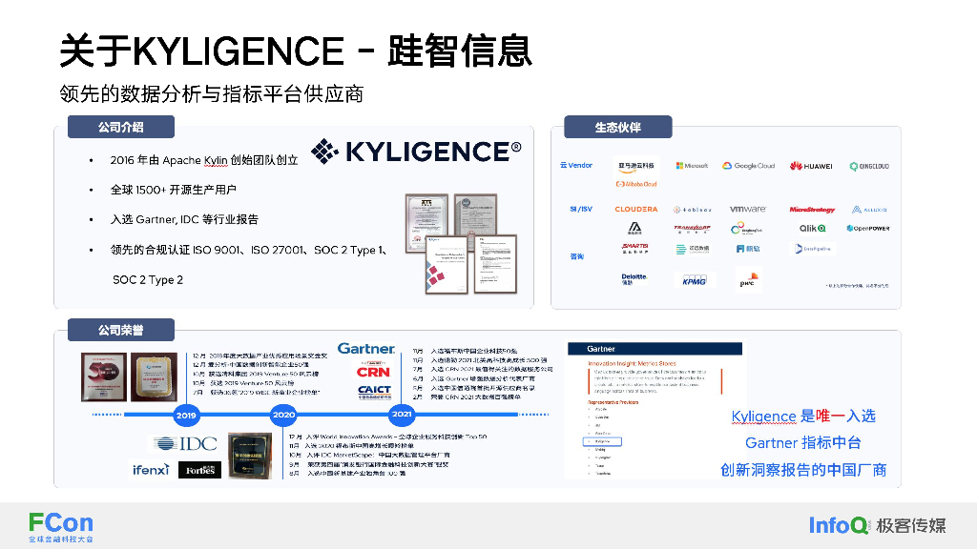977x549 pixels.
Task: Click the OpenPOWER partner logo
Action: tap(868, 229)
